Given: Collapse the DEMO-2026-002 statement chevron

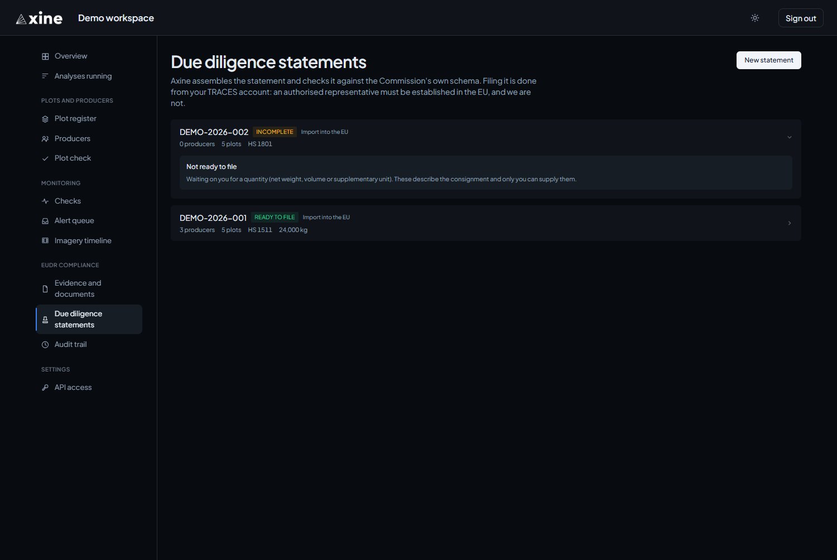Looking at the screenshot, I should click(x=789, y=137).
